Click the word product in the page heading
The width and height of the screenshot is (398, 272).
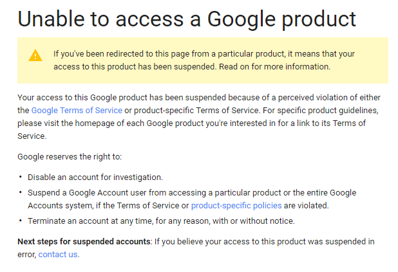tap(319, 20)
